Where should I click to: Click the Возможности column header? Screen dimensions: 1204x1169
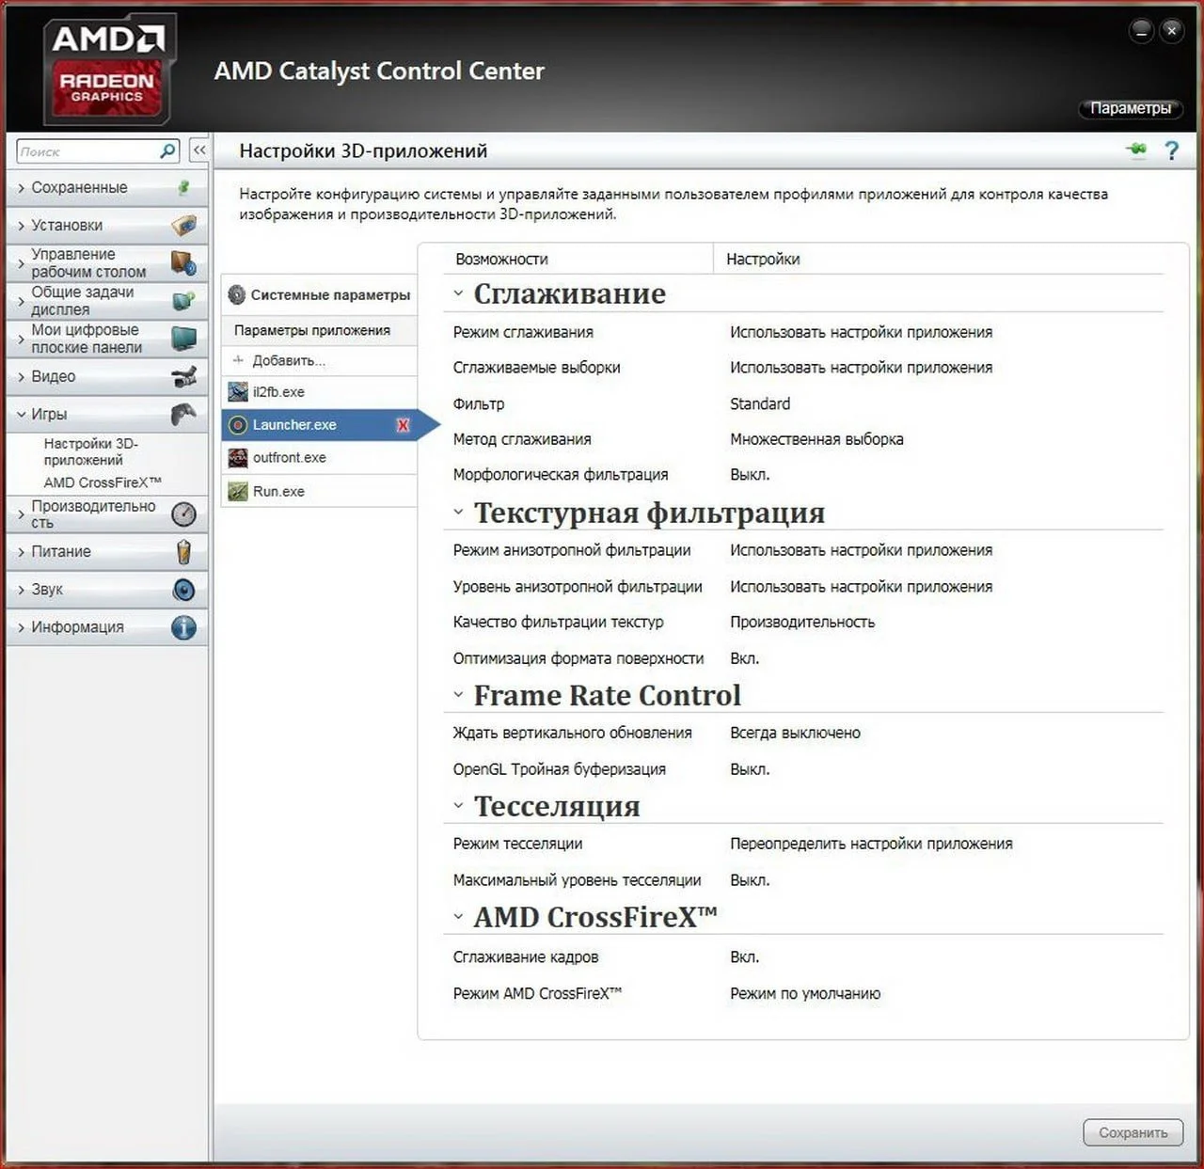tap(501, 259)
